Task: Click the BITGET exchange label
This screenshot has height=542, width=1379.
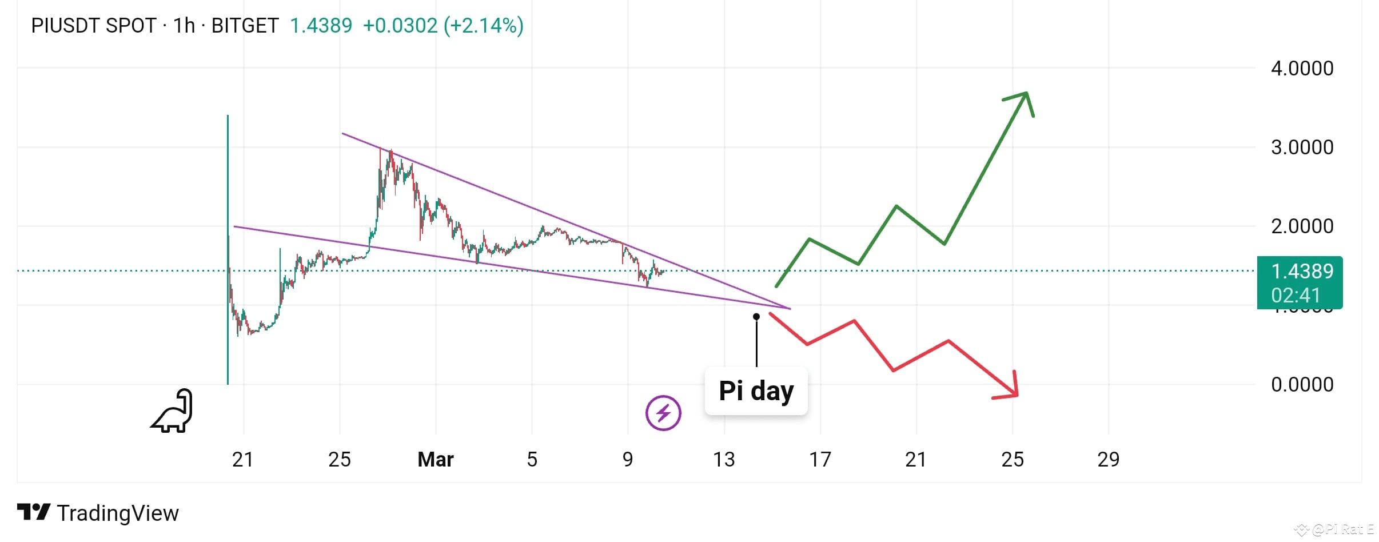Action: [x=245, y=26]
